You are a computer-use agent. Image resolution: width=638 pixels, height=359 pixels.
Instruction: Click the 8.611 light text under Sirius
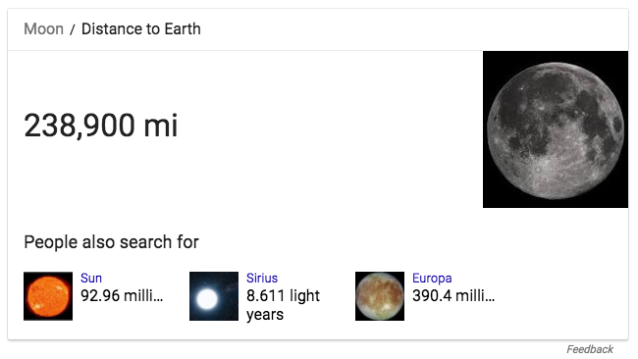click(x=284, y=296)
